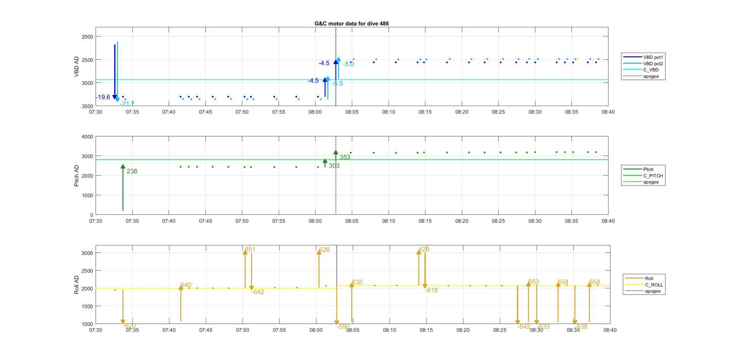The width and height of the screenshot is (735, 364).
Task: Click the "07:30" tick on the VBD x-axis
Action: click(96, 112)
